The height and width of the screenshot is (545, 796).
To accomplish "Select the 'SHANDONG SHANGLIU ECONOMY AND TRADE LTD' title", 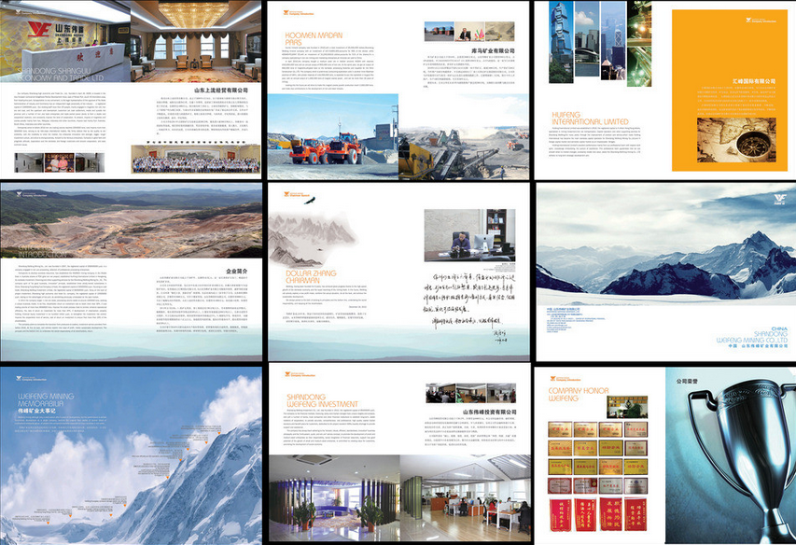I will tap(61, 74).
